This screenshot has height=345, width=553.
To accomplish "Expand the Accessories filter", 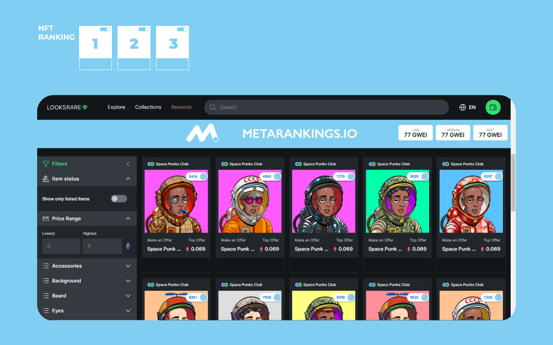I will [128, 266].
